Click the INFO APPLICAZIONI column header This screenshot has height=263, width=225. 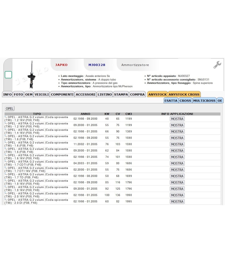click(177, 114)
